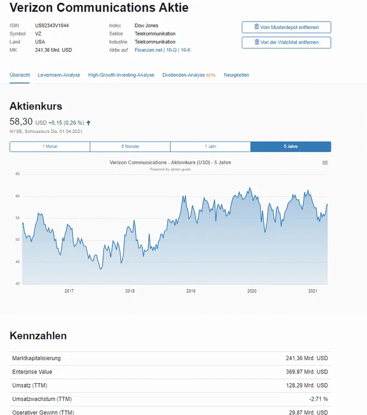
Task: Switch chart to 6 Monate
Action: (x=130, y=147)
